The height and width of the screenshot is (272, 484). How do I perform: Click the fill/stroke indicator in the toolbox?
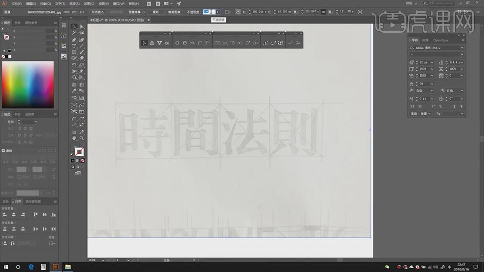(79, 151)
